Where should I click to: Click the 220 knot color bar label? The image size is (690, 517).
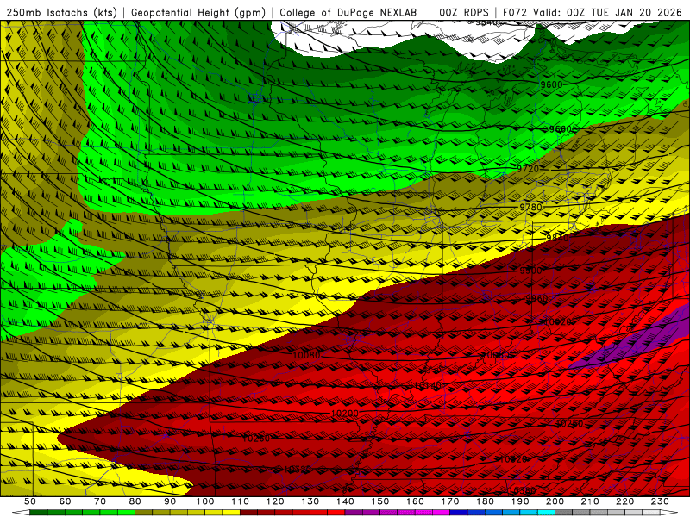click(625, 501)
